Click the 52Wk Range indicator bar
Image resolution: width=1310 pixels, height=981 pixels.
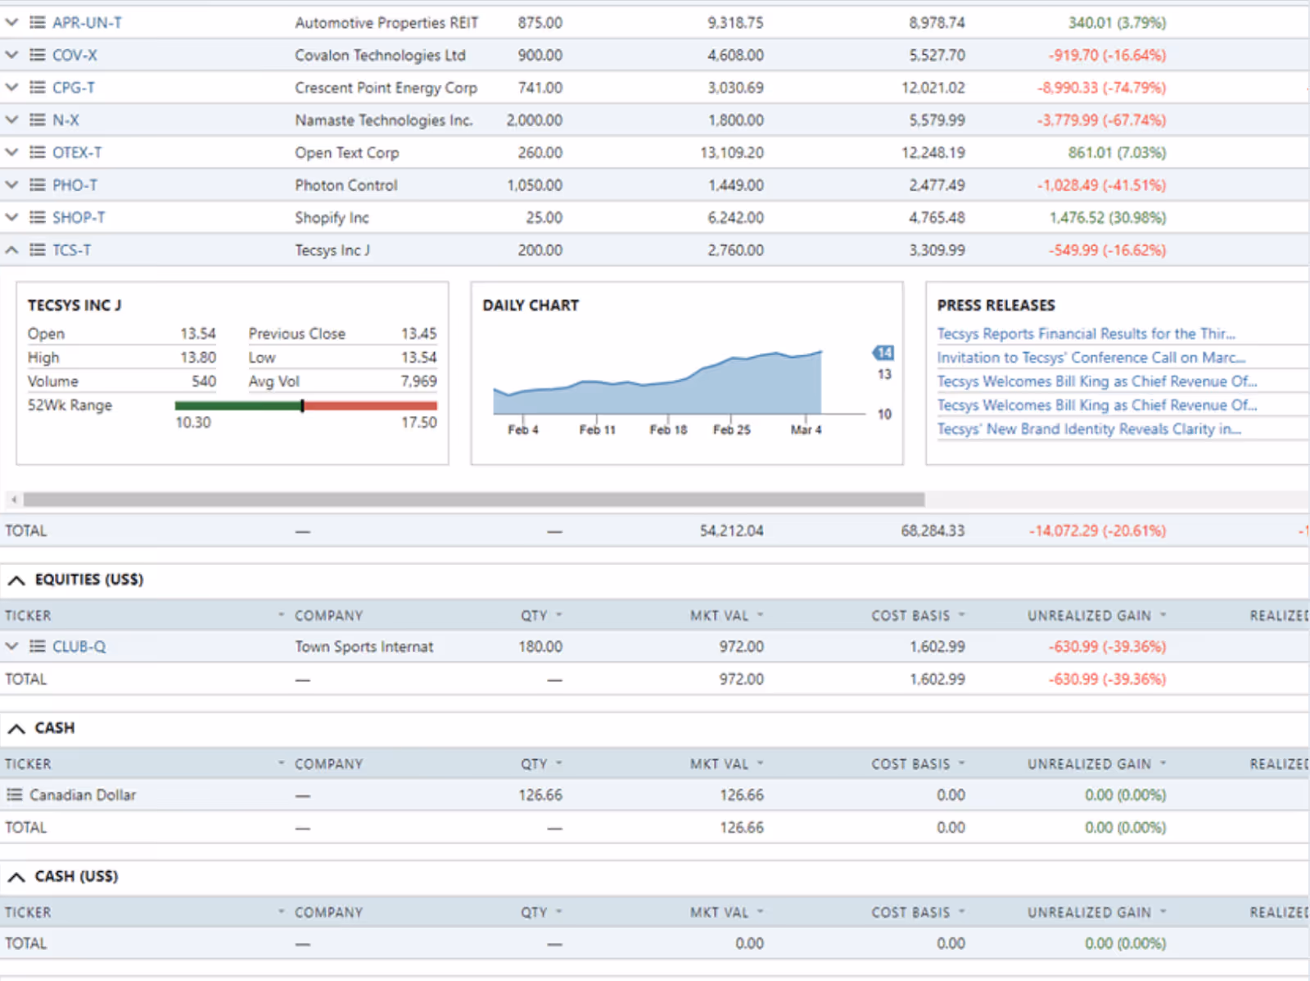tap(305, 406)
